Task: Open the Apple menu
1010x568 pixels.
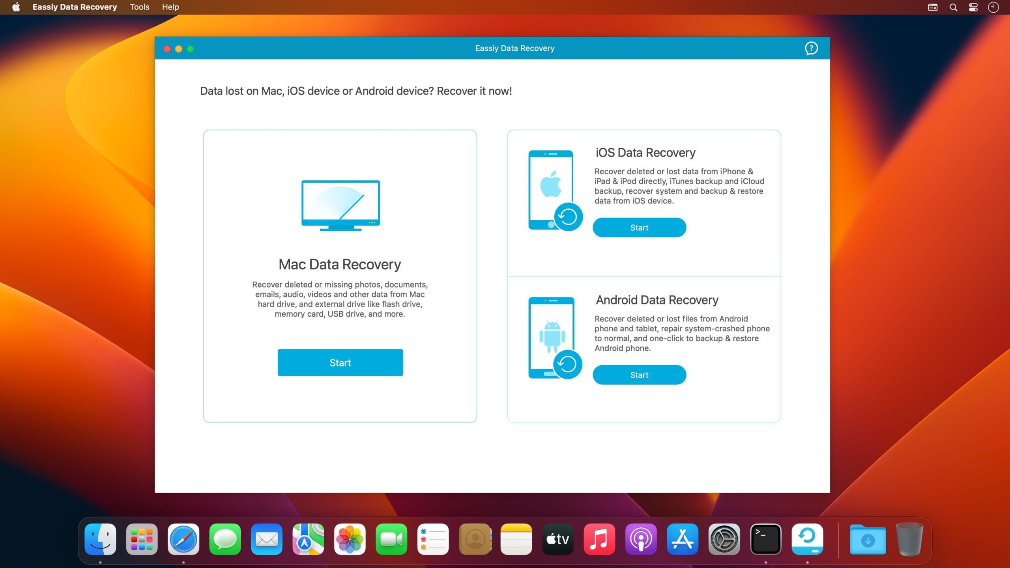Action: (x=16, y=7)
